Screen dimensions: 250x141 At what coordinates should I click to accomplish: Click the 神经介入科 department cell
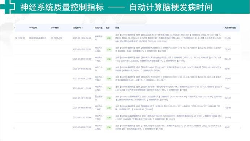[99, 69]
